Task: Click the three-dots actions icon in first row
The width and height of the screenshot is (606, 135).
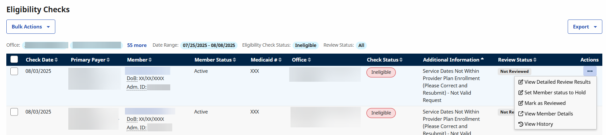Action: coord(590,71)
